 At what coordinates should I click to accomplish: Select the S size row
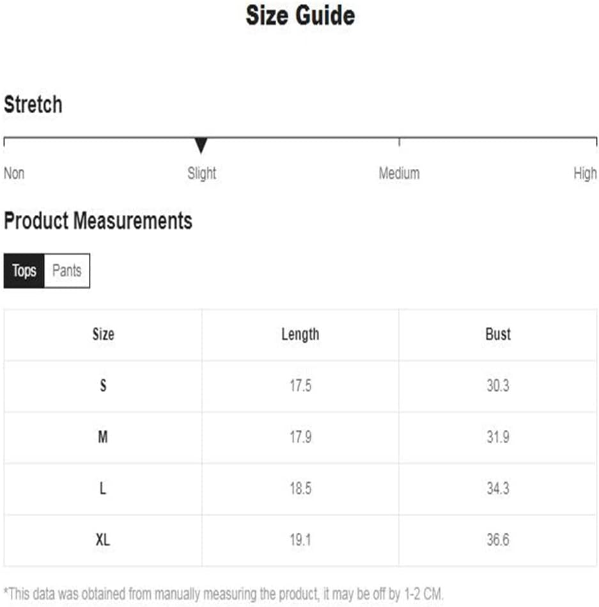(300, 386)
